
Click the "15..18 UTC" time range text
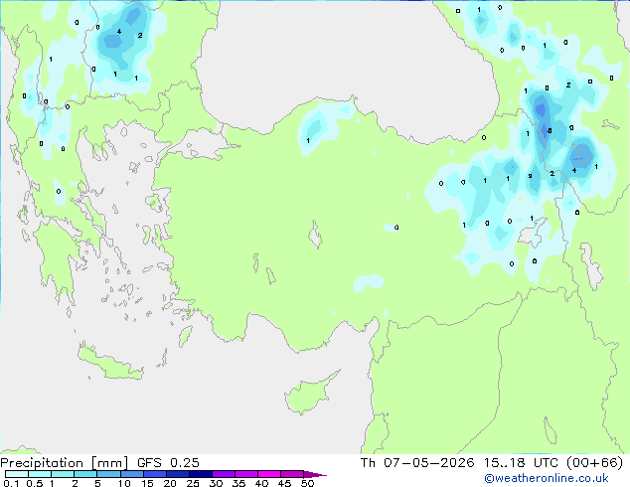coord(521,463)
